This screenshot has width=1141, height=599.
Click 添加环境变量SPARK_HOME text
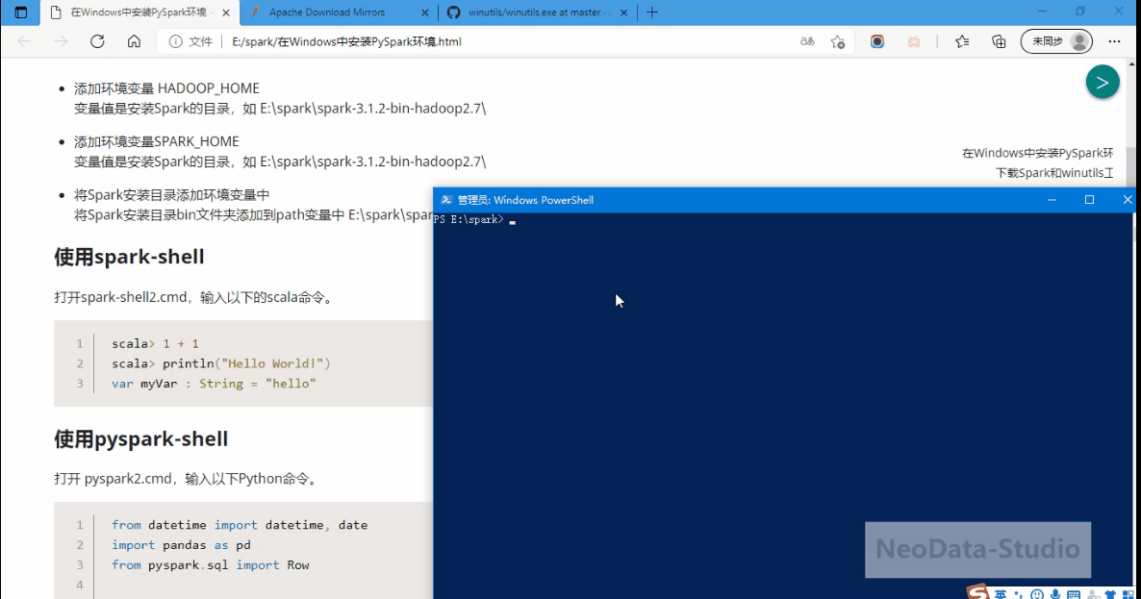(x=157, y=141)
